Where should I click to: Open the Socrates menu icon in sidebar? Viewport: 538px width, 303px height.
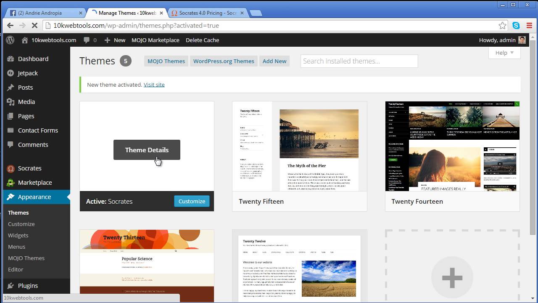11,168
